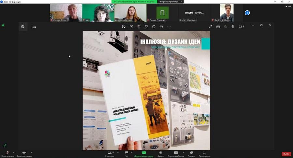
Task: Click the green encryption shield icon
Action: (x=3, y=25)
